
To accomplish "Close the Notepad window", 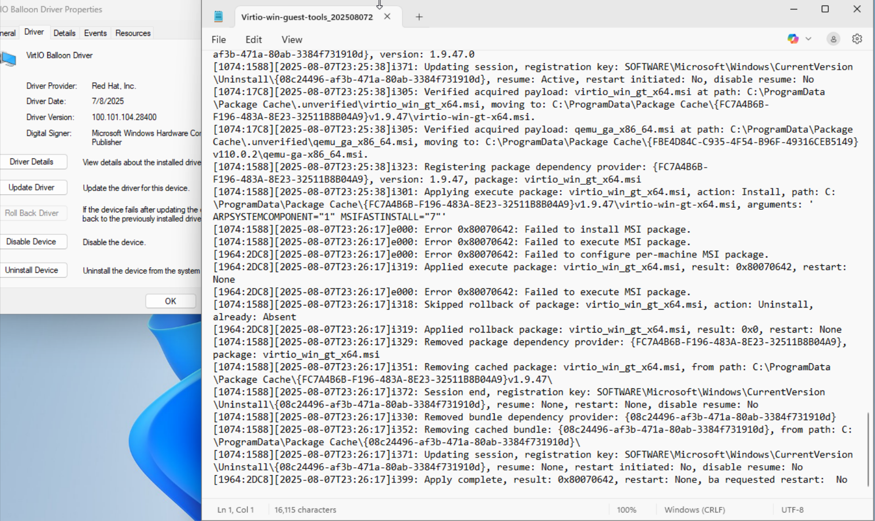I will point(857,9).
